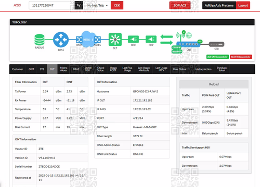This screenshot has width=260, height=187.
Task: Open the Last Five Usage tab
Action: point(127,69)
